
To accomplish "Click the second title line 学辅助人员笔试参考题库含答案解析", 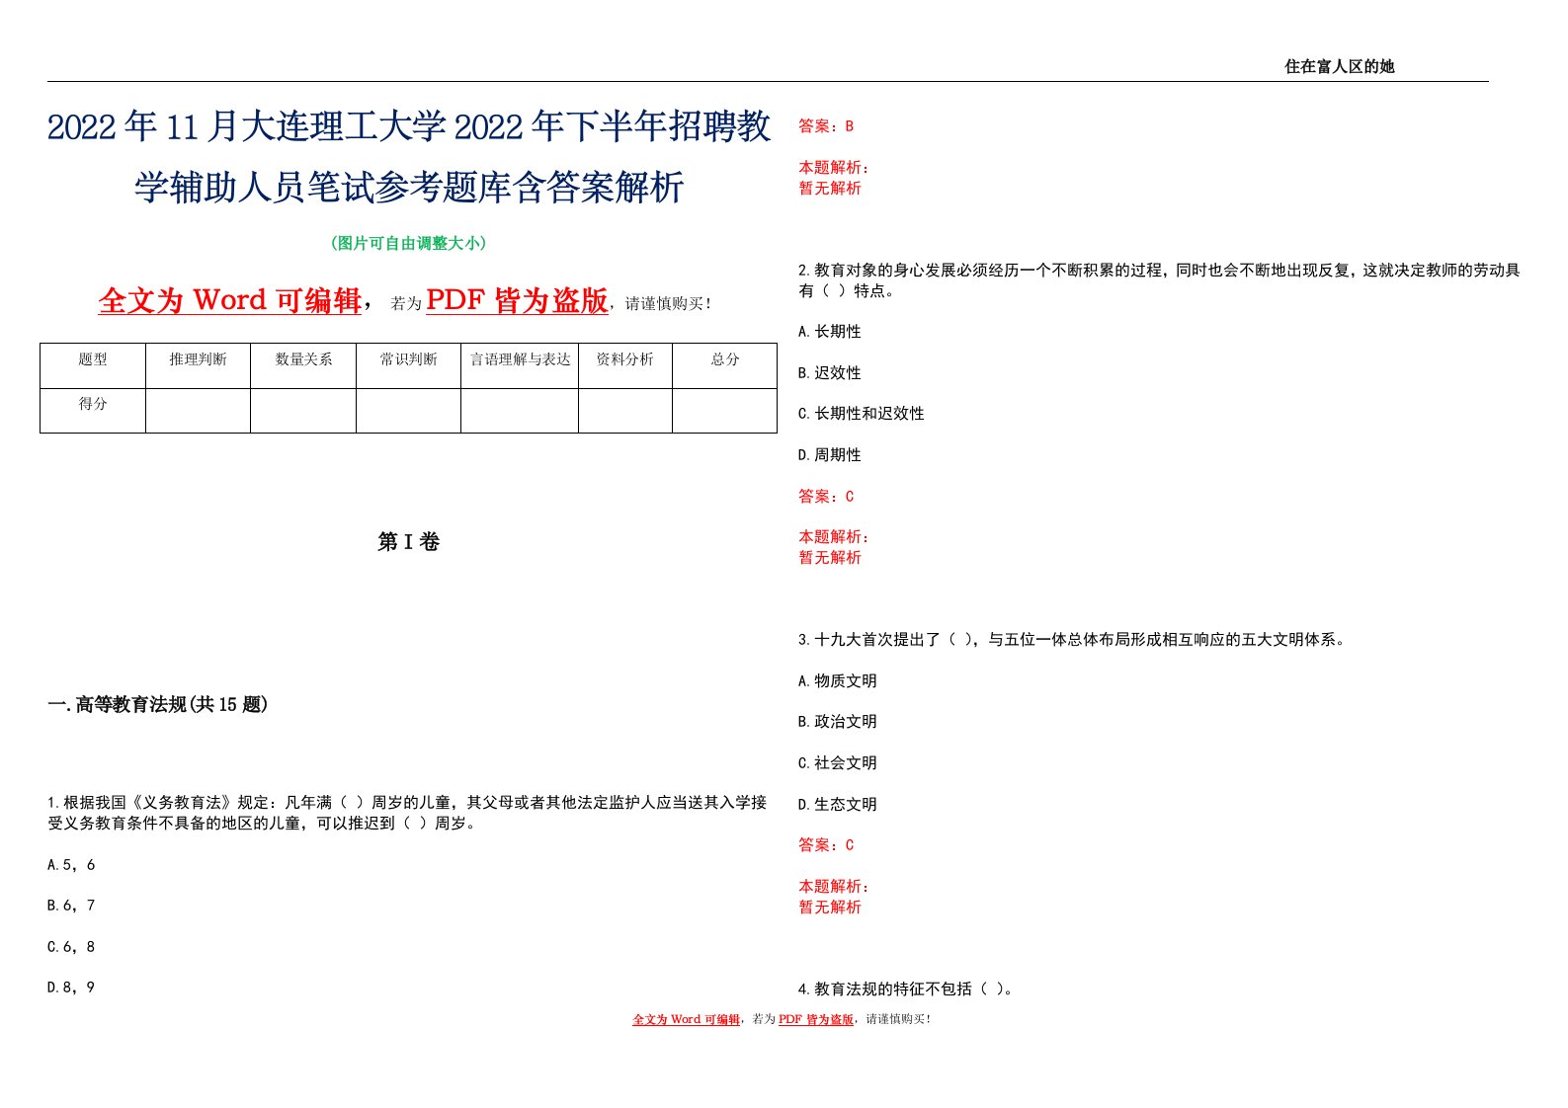I will point(409,187).
